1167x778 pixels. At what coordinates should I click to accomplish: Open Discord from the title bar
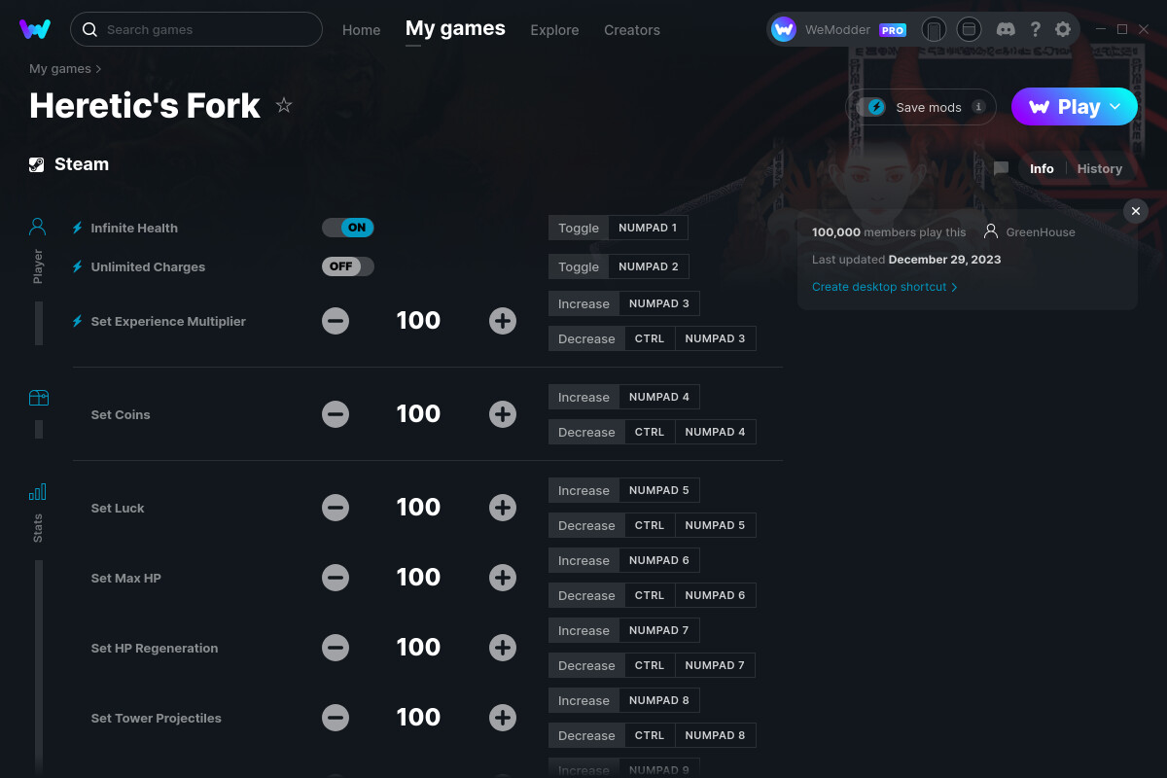click(1006, 29)
